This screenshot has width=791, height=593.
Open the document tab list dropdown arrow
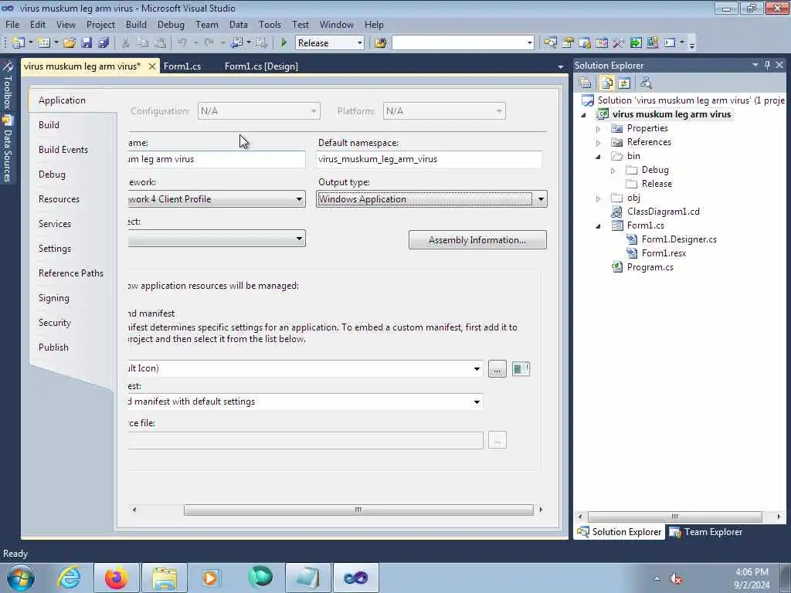tap(560, 66)
